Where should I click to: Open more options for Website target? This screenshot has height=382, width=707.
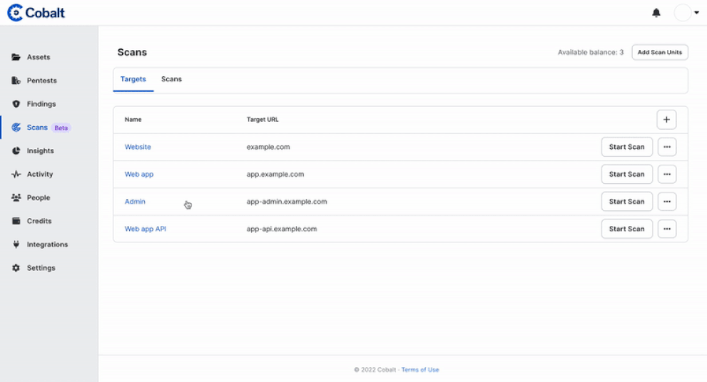pyautogui.click(x=666, y=147)
